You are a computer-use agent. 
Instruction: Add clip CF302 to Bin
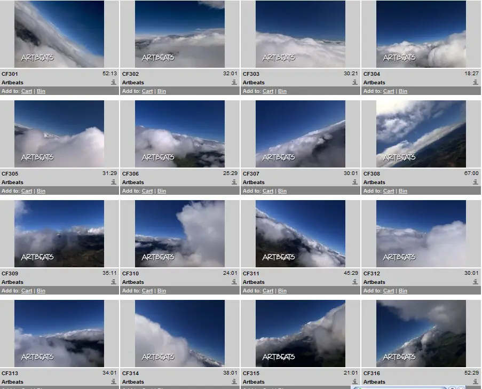[x=162, y=91]
